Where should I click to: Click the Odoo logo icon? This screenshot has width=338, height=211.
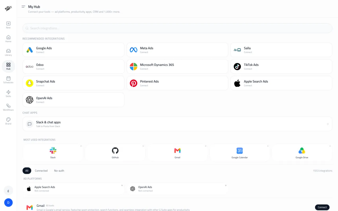coord(30,66)
